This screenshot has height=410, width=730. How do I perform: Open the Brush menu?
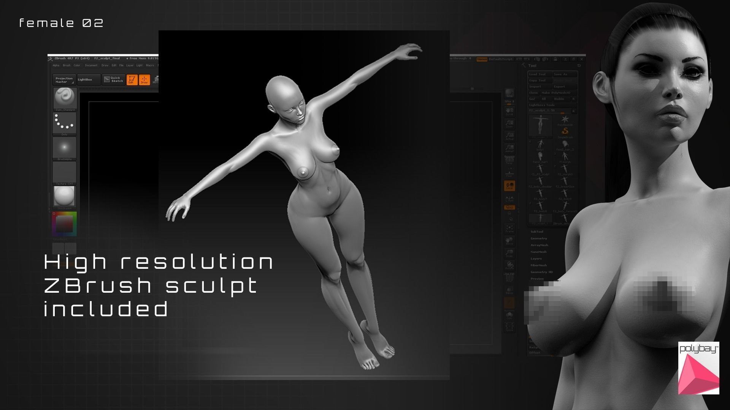tap(67, 65)
